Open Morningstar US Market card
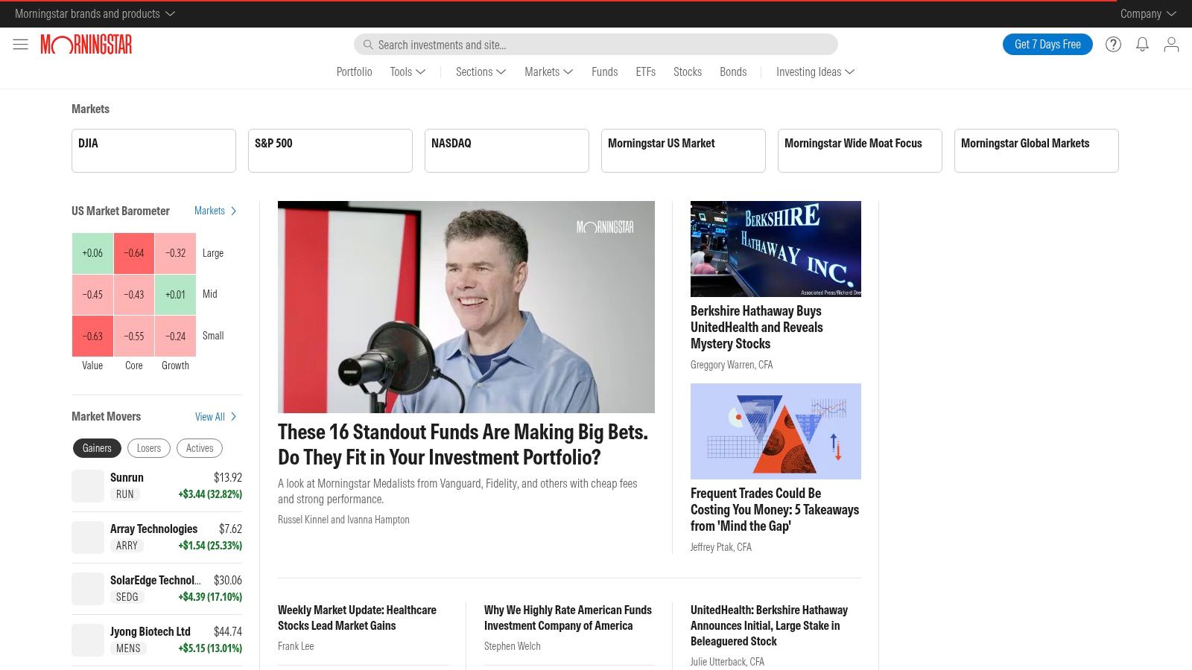Screen dimensions: 1192x670 pos(683,150)
